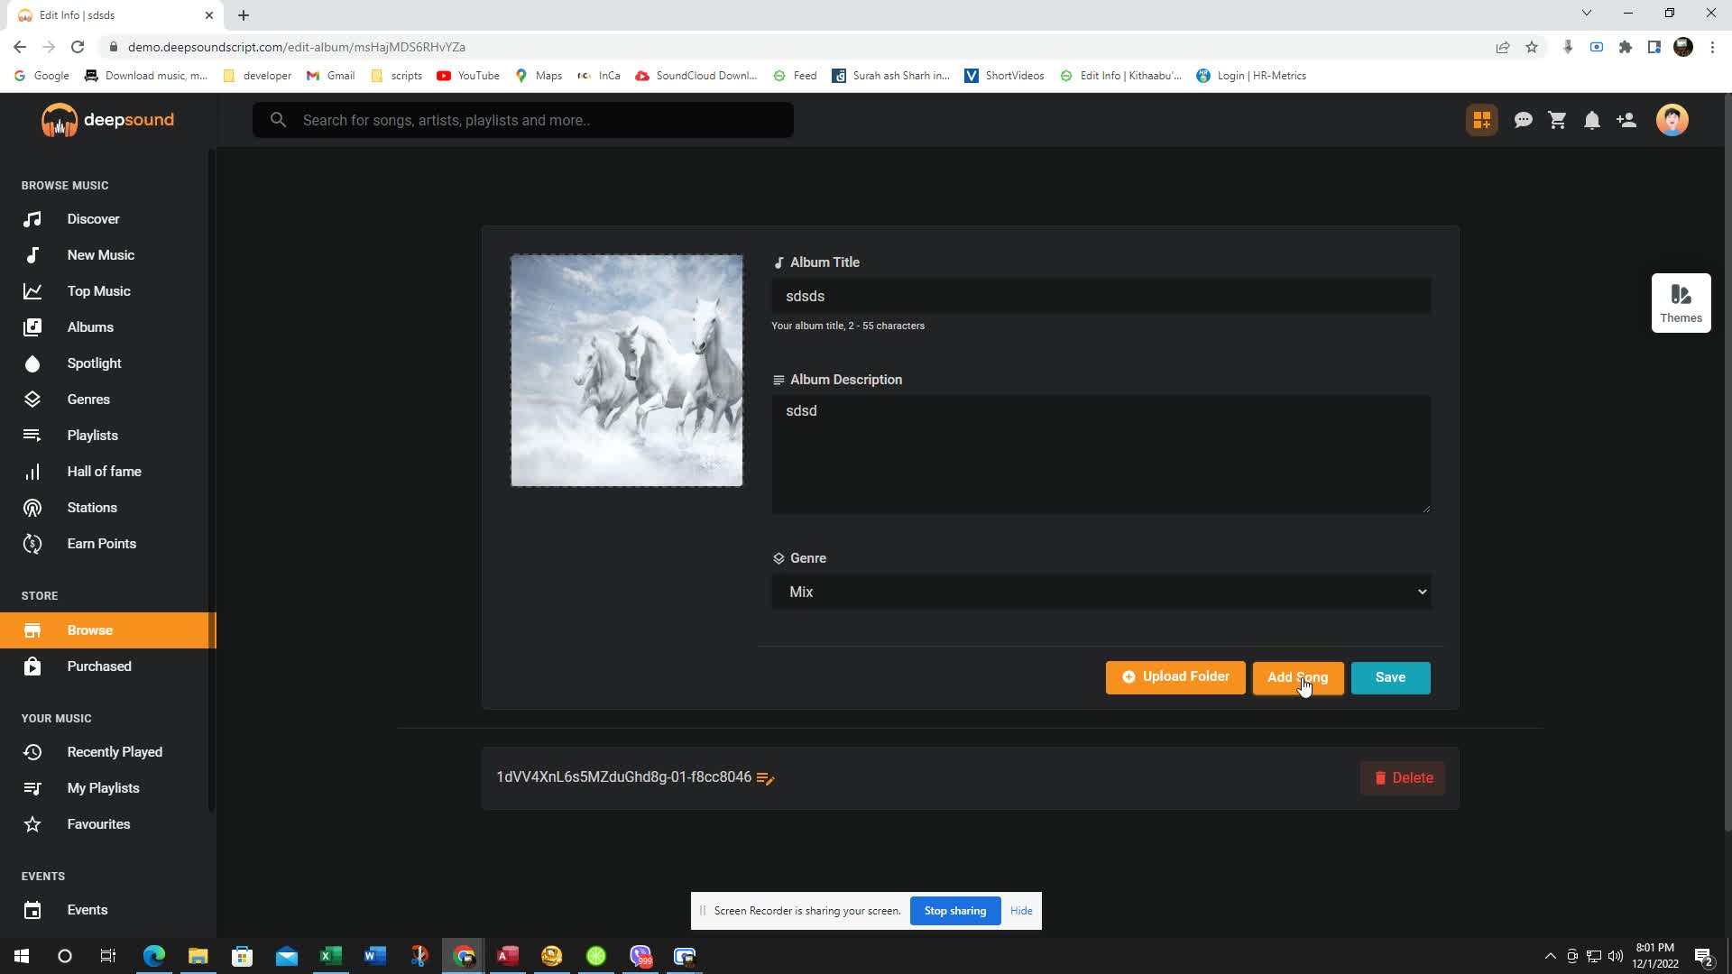The width and height of the screenshot is (1732, 974).
Task: Open Chrome tab search chevron
Action: click(x=1586, y=14)
